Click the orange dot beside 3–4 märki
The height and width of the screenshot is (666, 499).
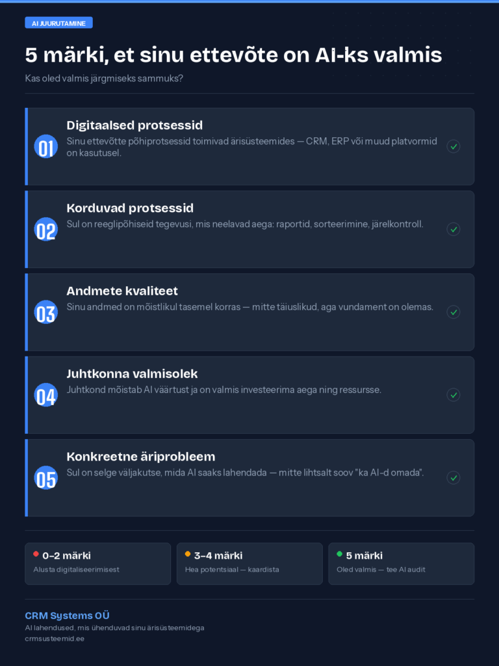[188, 554]
